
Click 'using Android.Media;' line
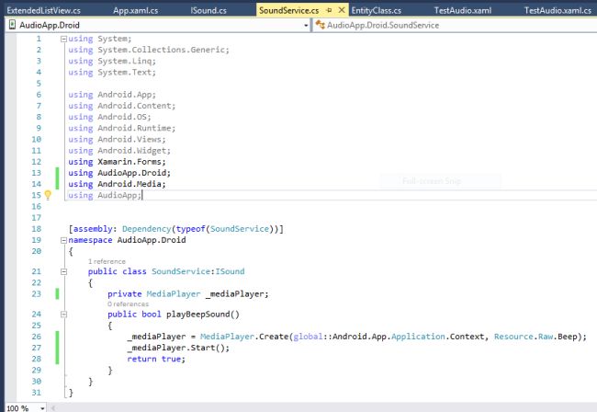118,184
